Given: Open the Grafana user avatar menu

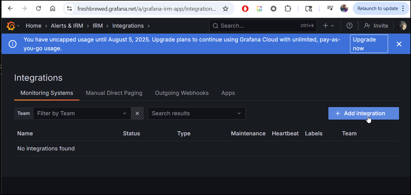Looking at the screenshot, I should (x=402, y=26).
